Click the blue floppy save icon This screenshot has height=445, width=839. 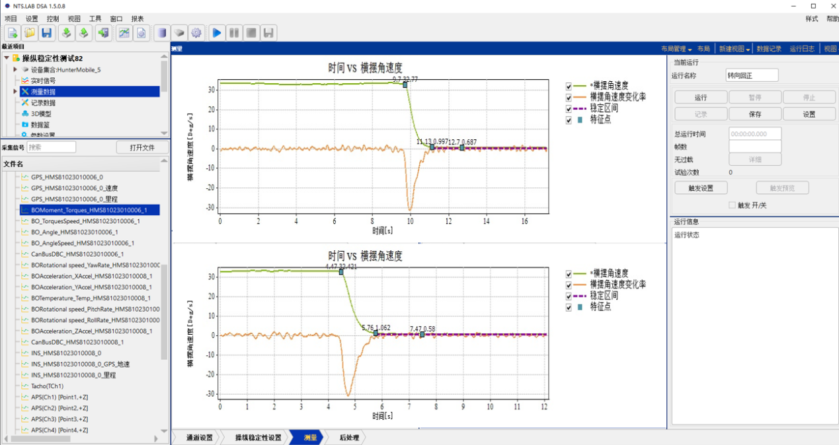(x=47, y=32)
